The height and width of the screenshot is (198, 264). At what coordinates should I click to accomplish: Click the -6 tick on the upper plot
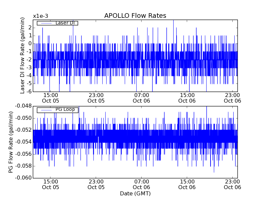click(x=29, y=91)
